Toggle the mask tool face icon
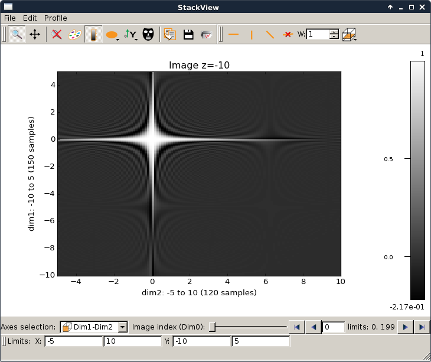The height and width of the screenshot is (362, 431). click(x=148, y=34)
